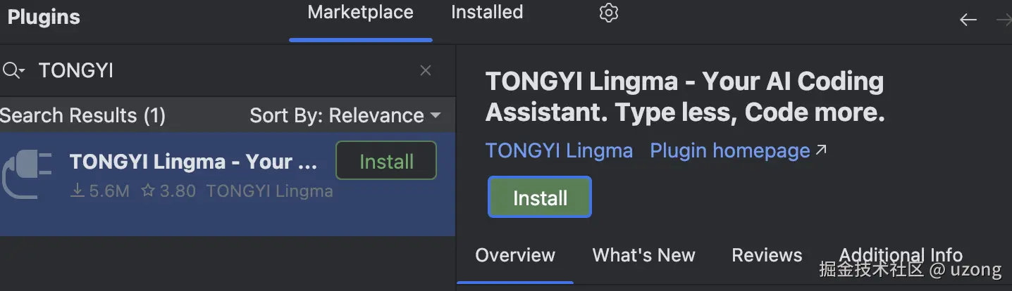1012x291 pixels.
Task: Click the download count icon in list
Action: pos(78,190)
